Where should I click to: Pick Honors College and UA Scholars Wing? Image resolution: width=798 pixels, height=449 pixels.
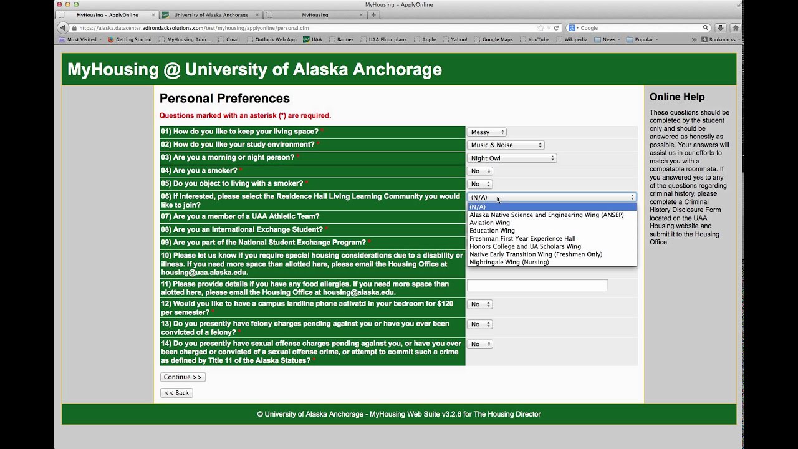pyautogui.click(x=525, y=246)
